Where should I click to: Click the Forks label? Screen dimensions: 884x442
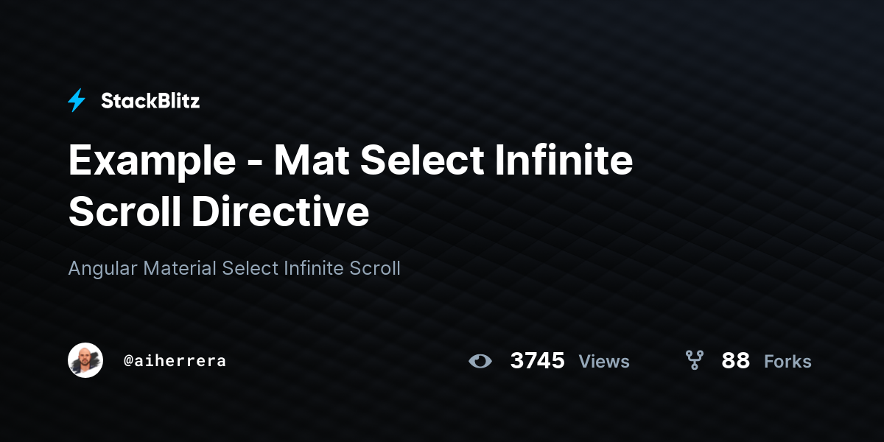pyautogui.click(x=787, y=362)
